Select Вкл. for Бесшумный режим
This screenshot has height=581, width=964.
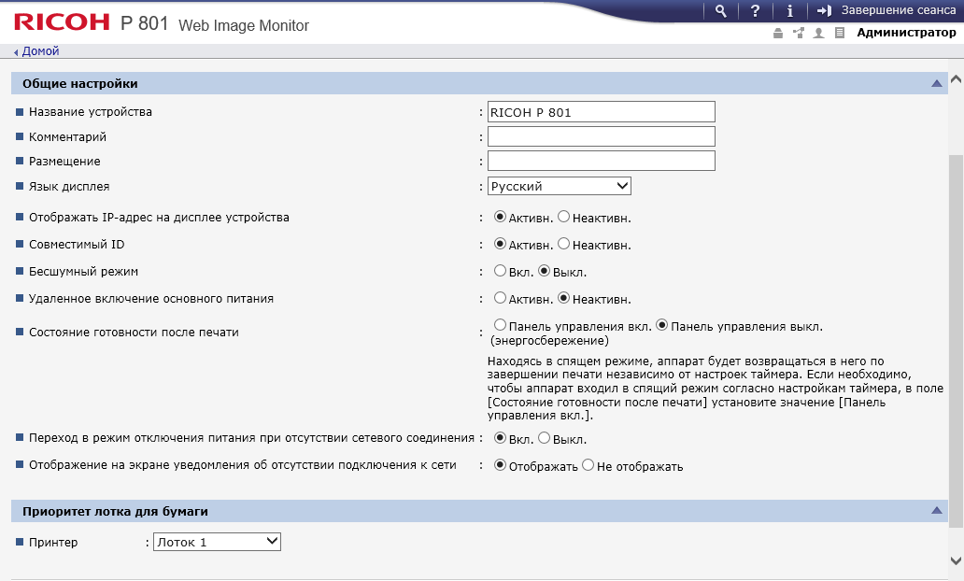click(500, 271)
